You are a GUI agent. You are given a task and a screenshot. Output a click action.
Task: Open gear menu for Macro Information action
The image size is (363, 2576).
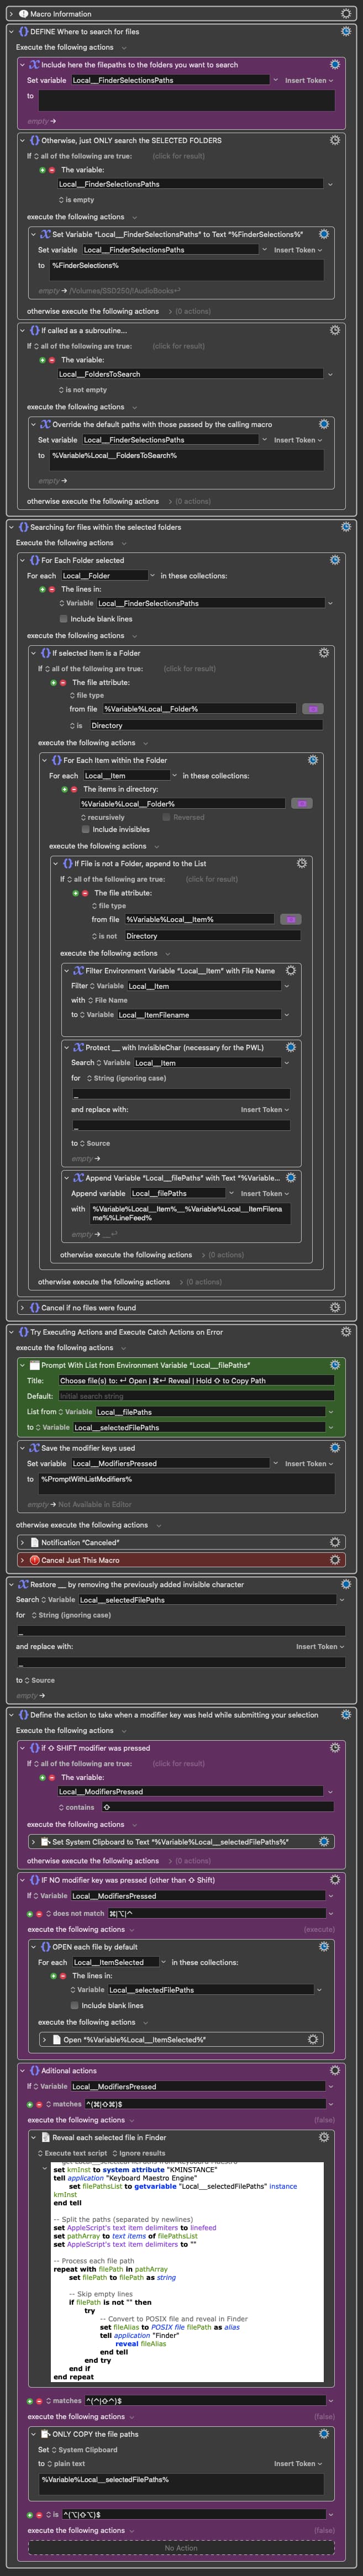point(346,14)
